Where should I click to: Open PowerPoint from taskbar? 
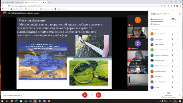coord(49,101)
